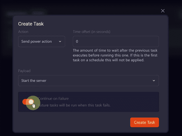
Task: Open the Send power action dropdown
Action: pyautogui.click(x=42, y=41)
